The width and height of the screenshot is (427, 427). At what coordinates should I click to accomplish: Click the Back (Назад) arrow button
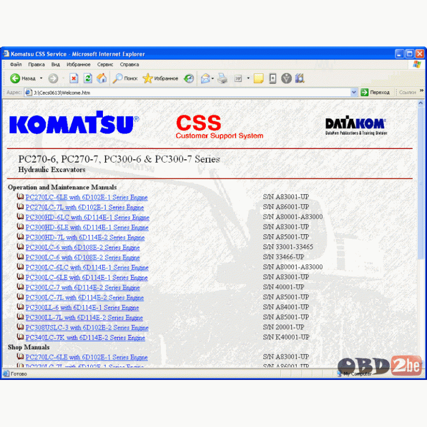click(23, 78)
